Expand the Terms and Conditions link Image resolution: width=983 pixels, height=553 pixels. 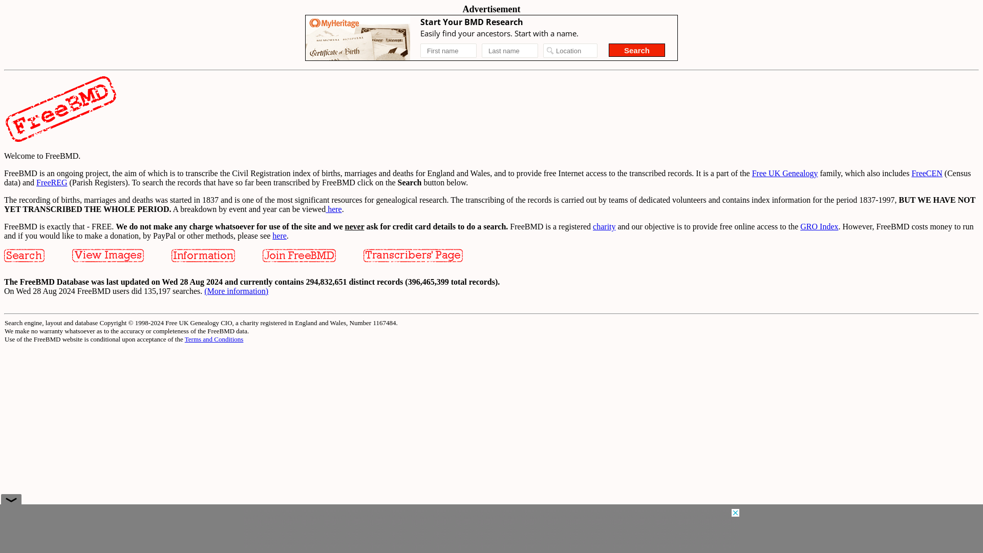coord(213,339)
